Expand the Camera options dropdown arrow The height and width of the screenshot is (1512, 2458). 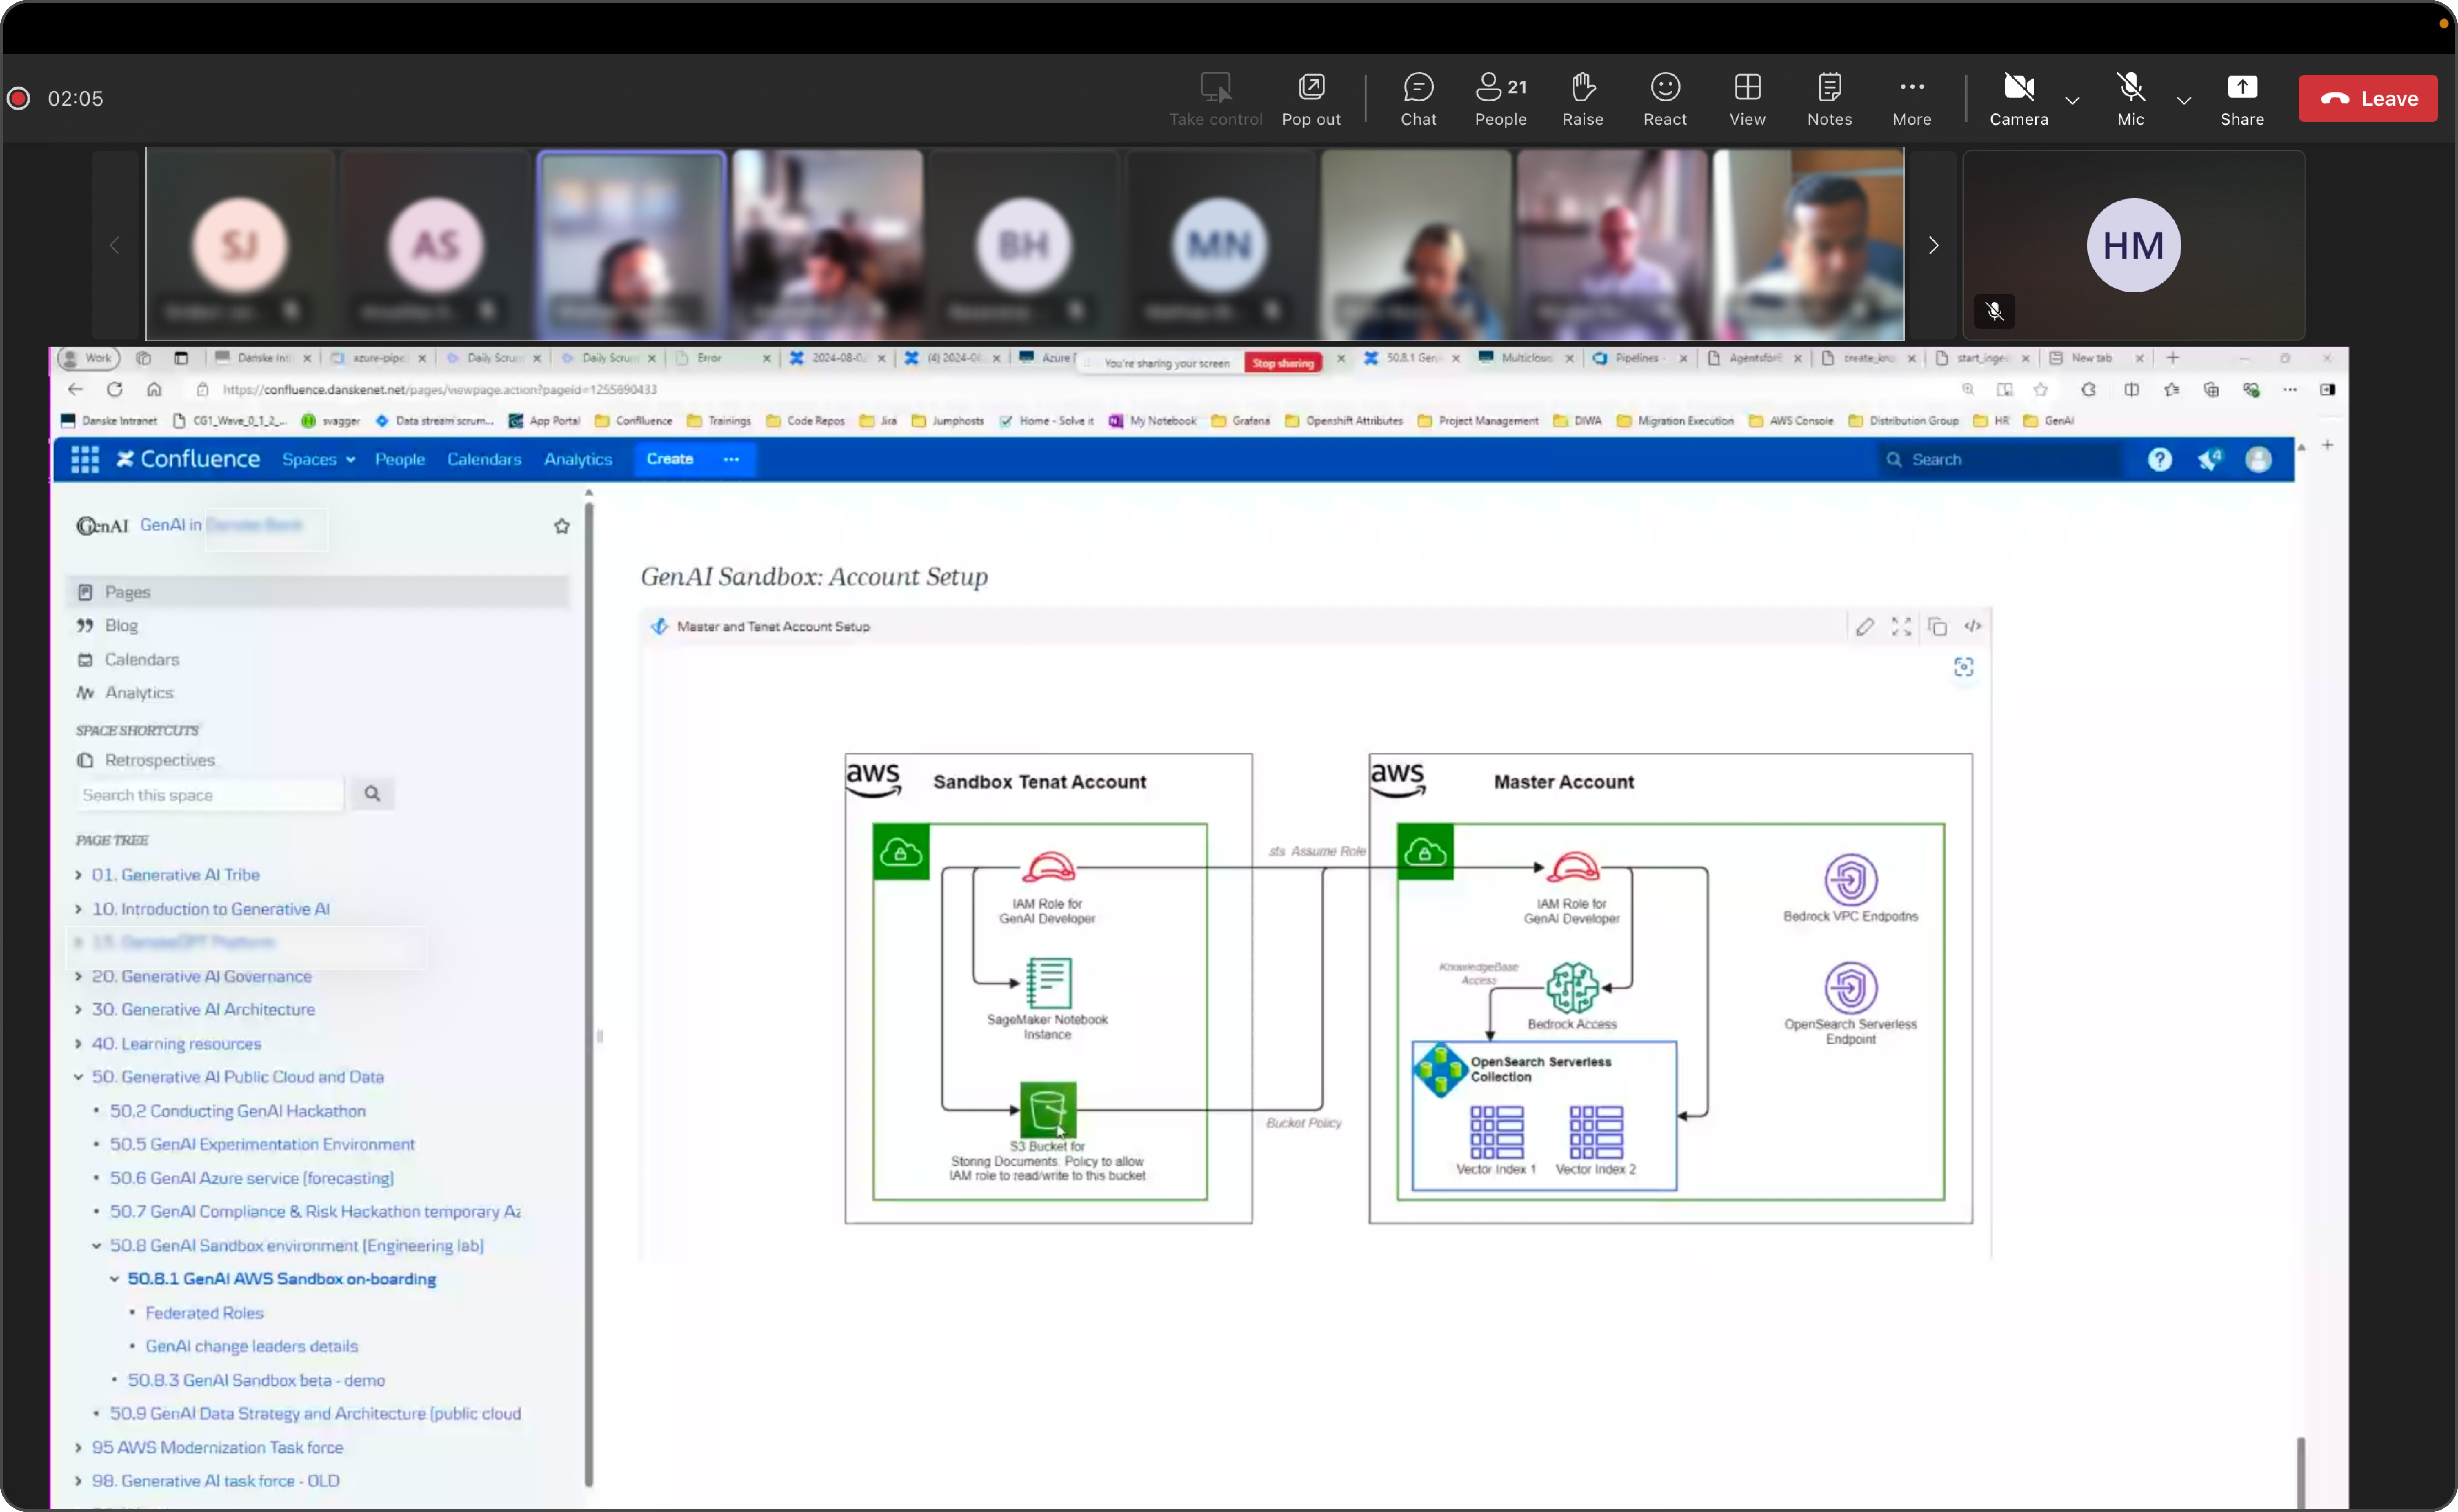pos(2072,100)
